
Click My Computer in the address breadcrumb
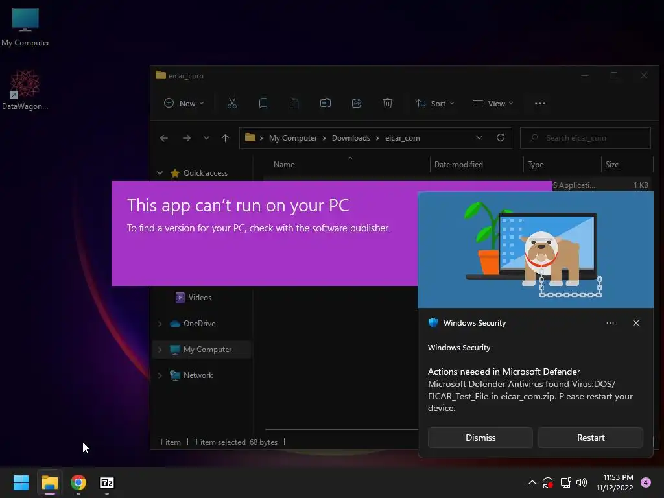pyautogui.click(x=293, y=138)
